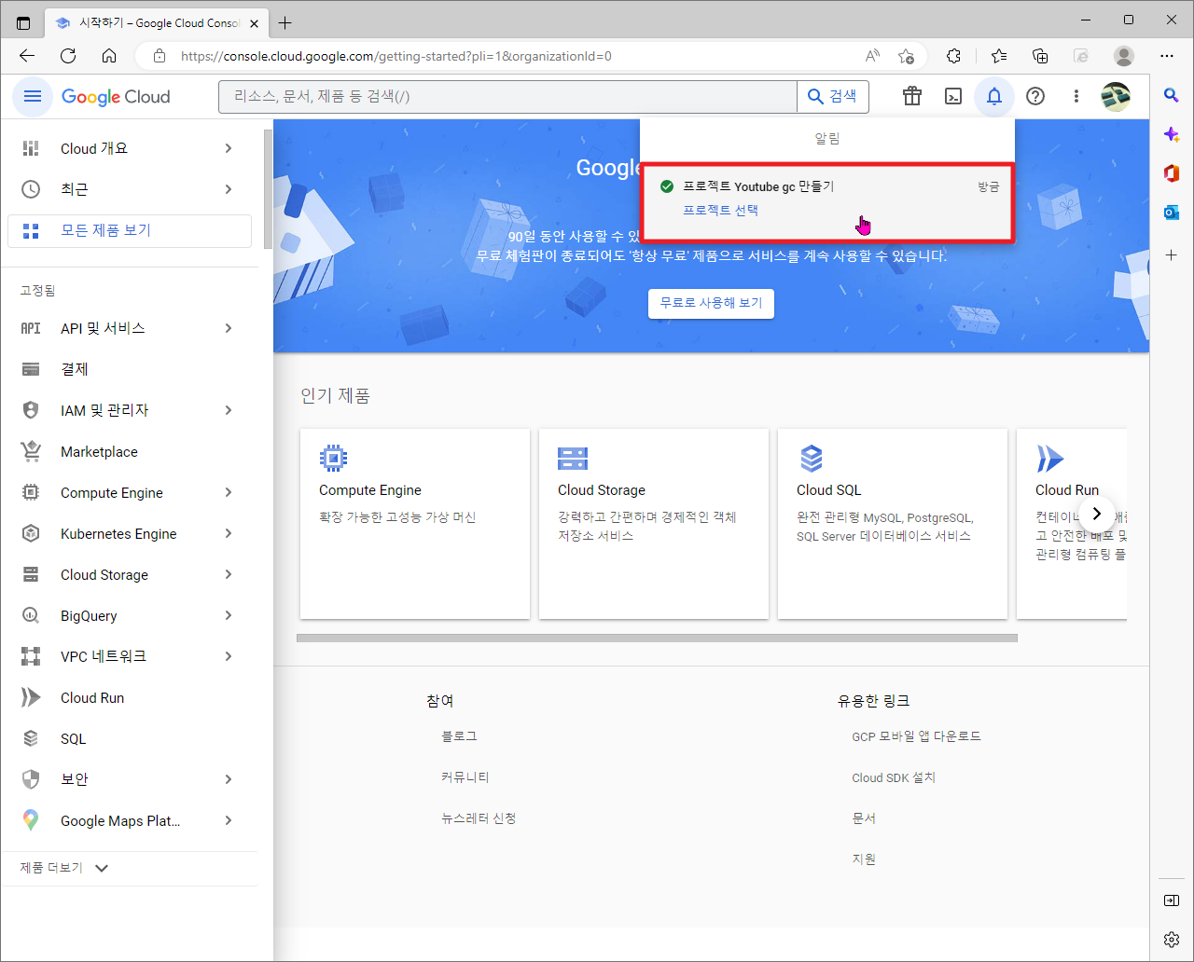This screenshot has height=962, width=1194.
Task: Add this page to favorites star icon
Action: [906, 56]
